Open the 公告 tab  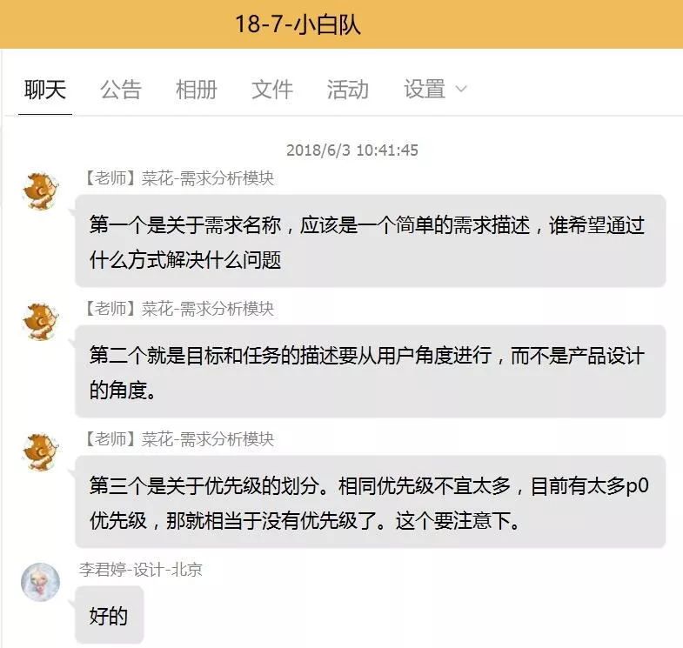coord(120,90)
